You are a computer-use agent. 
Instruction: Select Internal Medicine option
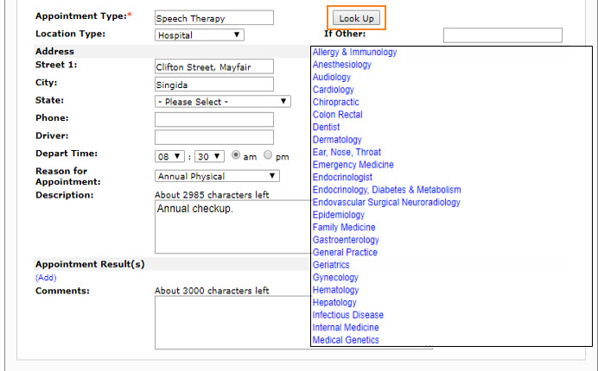coord(346,328)
